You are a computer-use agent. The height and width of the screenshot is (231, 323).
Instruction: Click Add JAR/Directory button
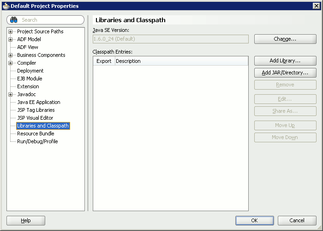pyautogui.click(x=285, y=73)
